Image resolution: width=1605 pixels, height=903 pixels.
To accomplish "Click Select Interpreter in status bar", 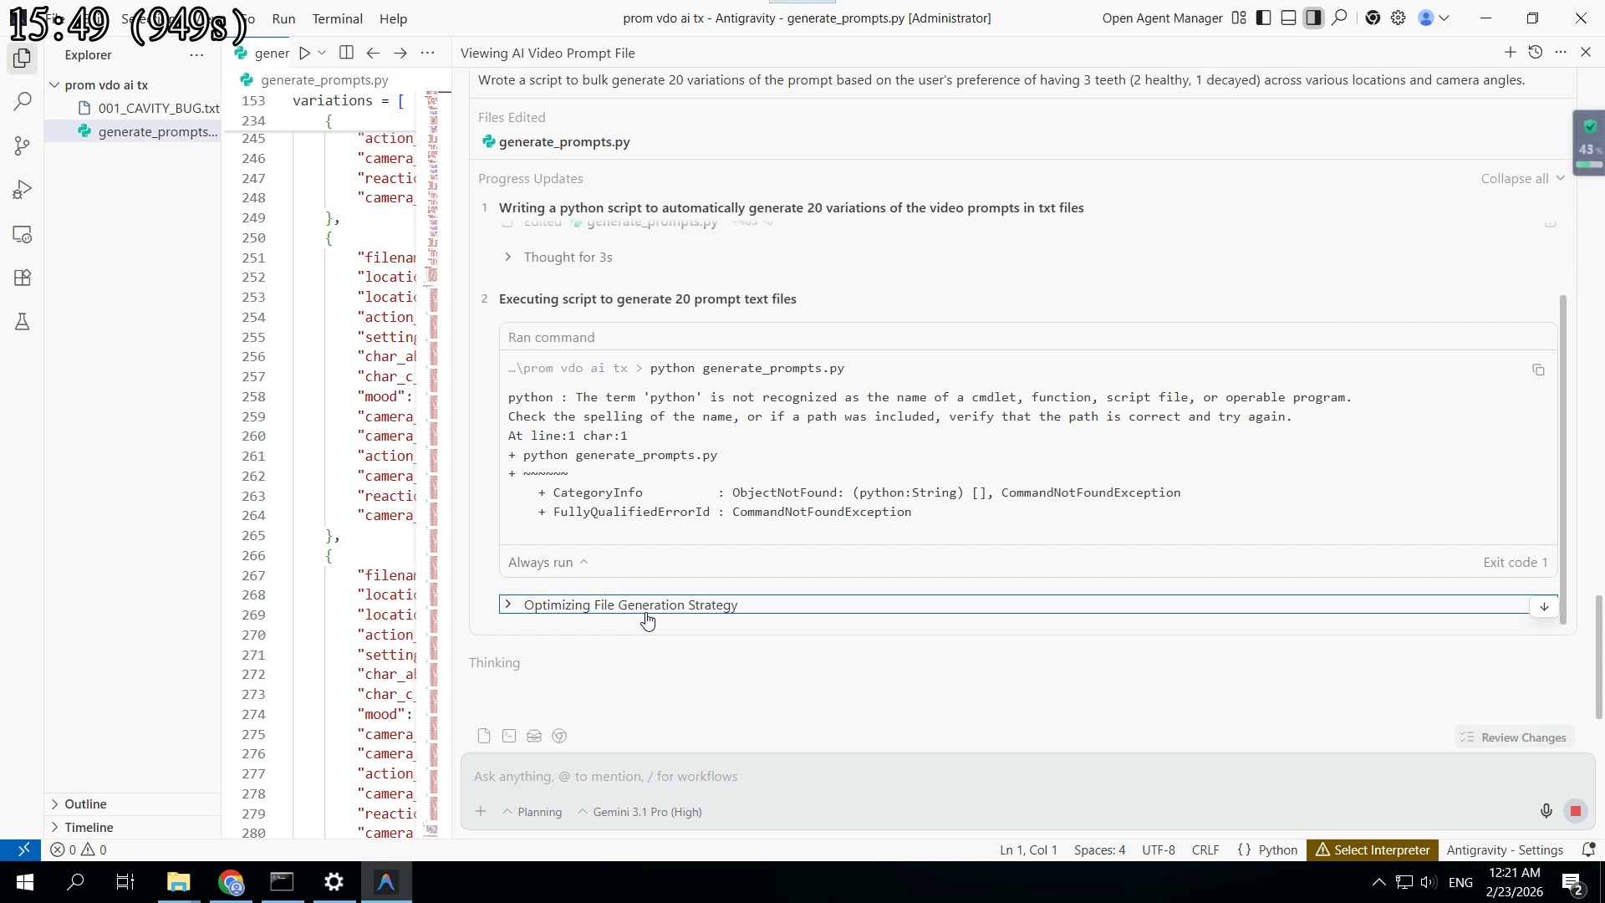I will [1373, 849].
